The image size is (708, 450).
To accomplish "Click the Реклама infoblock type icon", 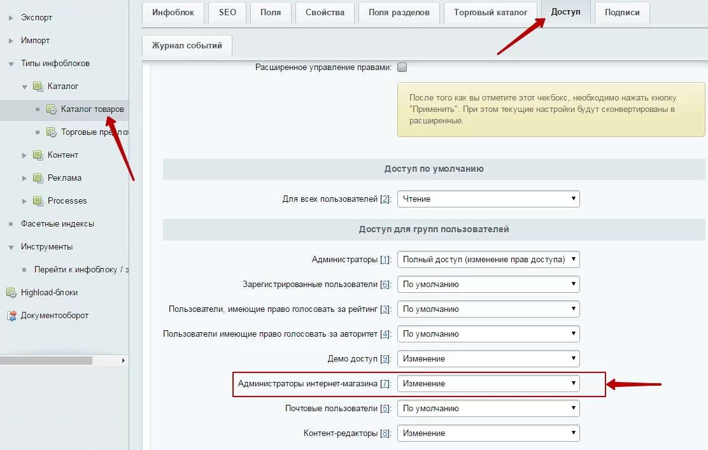I will tap(38, 178).
